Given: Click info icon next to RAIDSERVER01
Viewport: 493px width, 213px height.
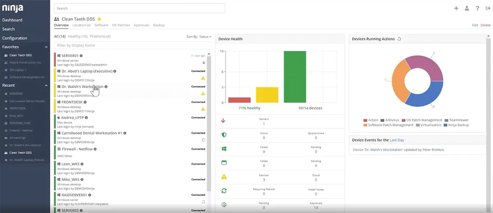Looking at the screenshot, I should coord(90,195).
